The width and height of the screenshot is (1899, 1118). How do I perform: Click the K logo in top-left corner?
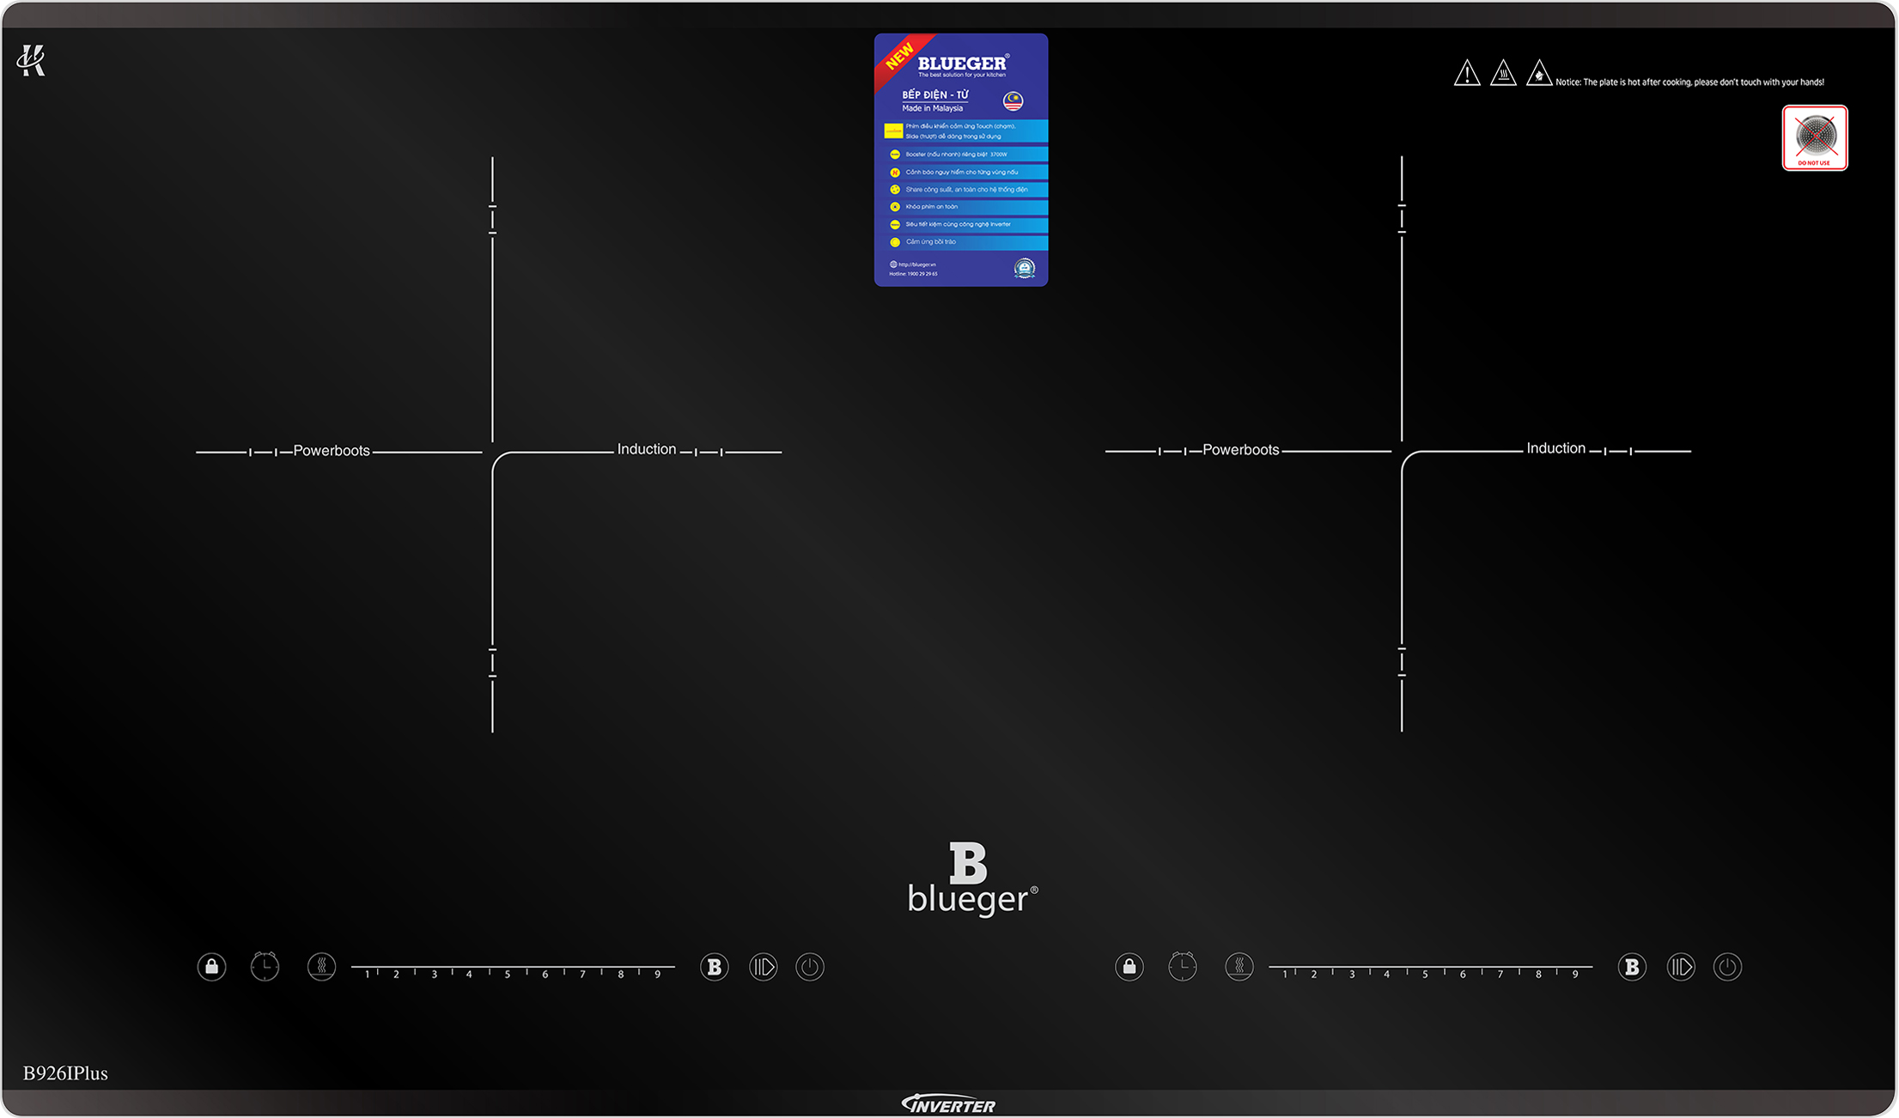tap(31, 60)
